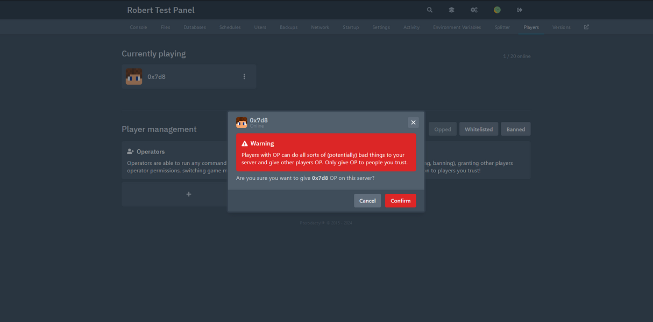Screen dimensions: 653x322
Task: Confirm giving 0x7d8 OP
Action: click(x=400, y=200)
